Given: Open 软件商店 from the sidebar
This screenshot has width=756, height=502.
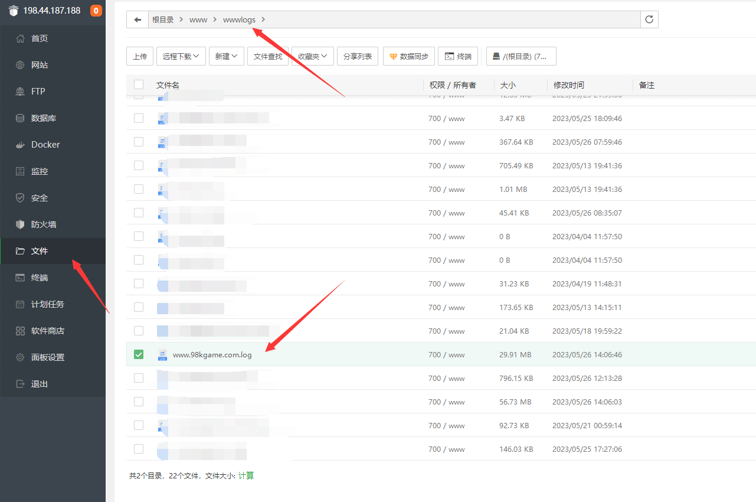Looking at the screenshot, I should 47,331.
